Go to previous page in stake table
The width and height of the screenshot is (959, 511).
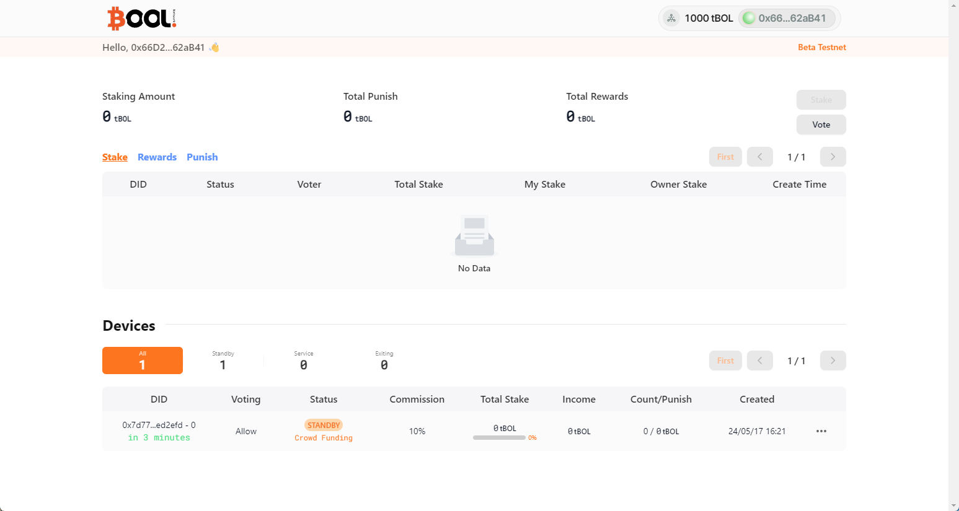click(759, 157)
